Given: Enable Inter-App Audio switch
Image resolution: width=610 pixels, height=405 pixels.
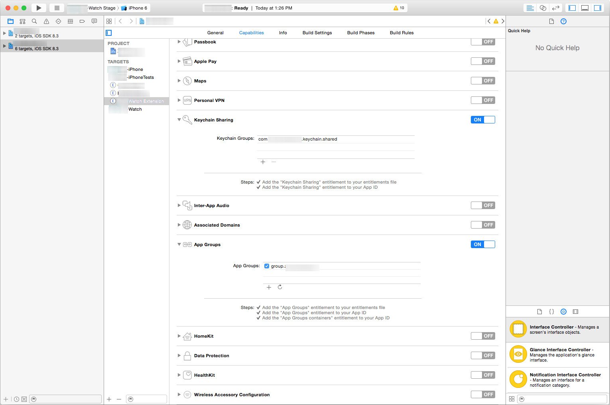Looking at the screenshot, I should 483,205.
